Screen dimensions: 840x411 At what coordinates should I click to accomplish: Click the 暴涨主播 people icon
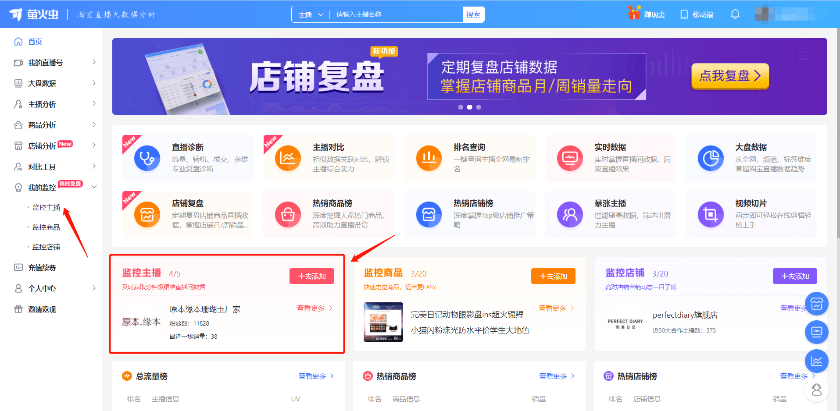click(569, 214)
